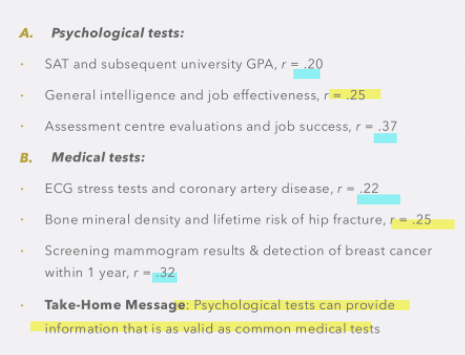465x355 pixels.
Task: Select the .37 correlation value
Action: [387, 127]
